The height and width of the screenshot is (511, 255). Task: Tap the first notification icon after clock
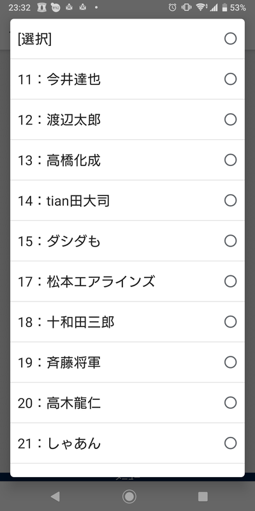(41, 8)
